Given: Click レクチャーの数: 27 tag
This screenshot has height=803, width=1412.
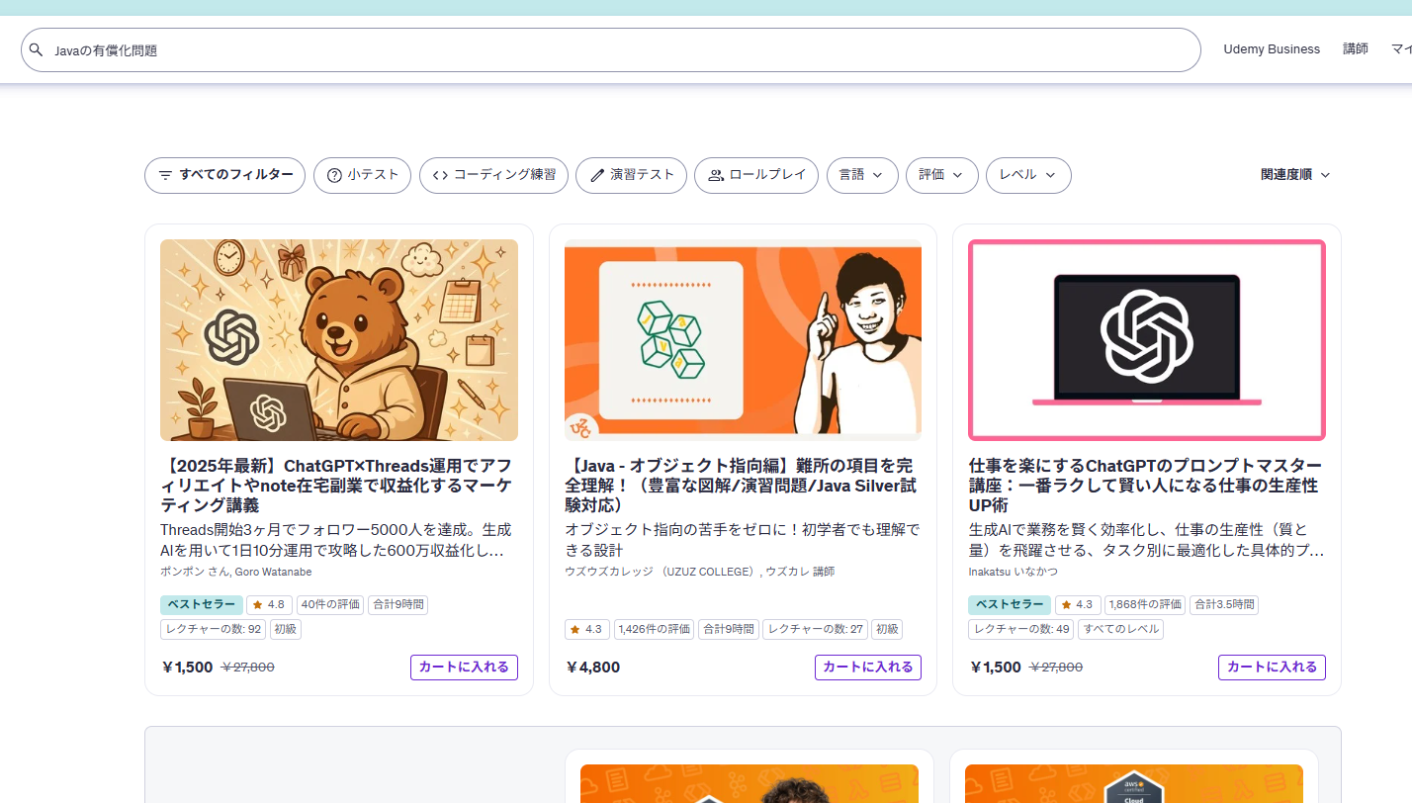Looking at the screenshot, I should click(815, 629).
